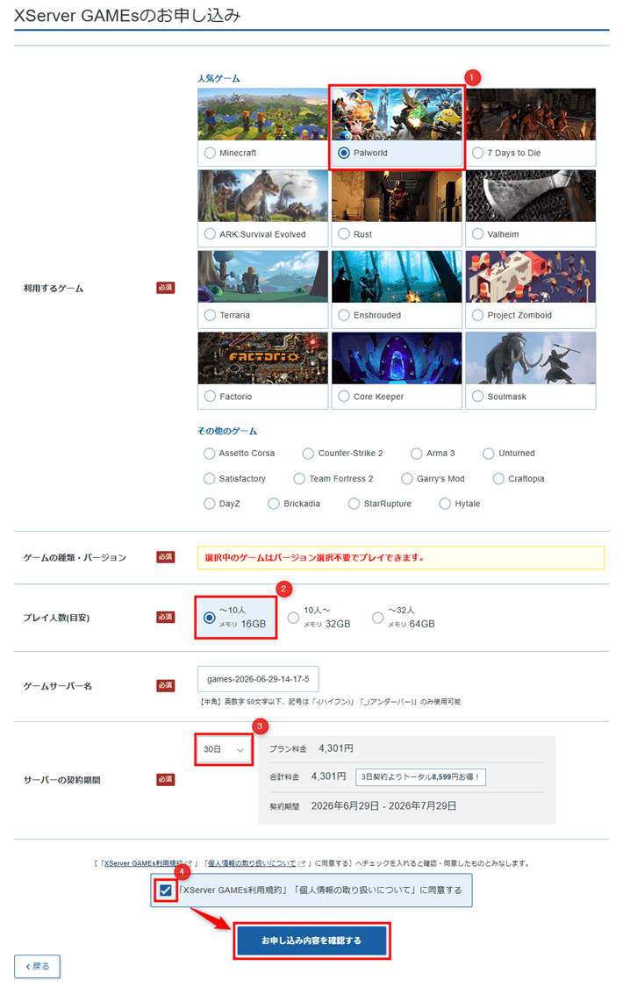Choose the Unturned game option

pos(489,454)
